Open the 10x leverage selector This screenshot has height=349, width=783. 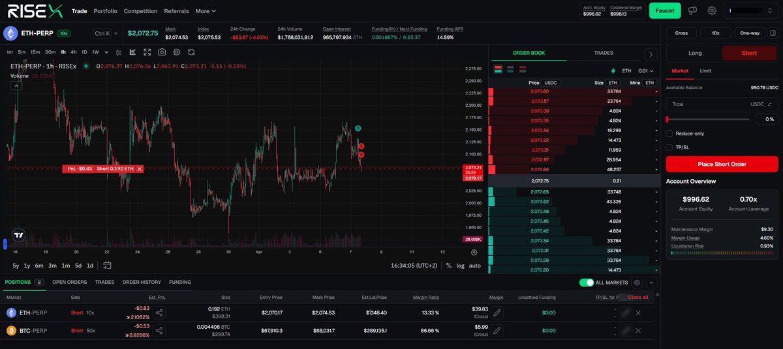[716, 33]
